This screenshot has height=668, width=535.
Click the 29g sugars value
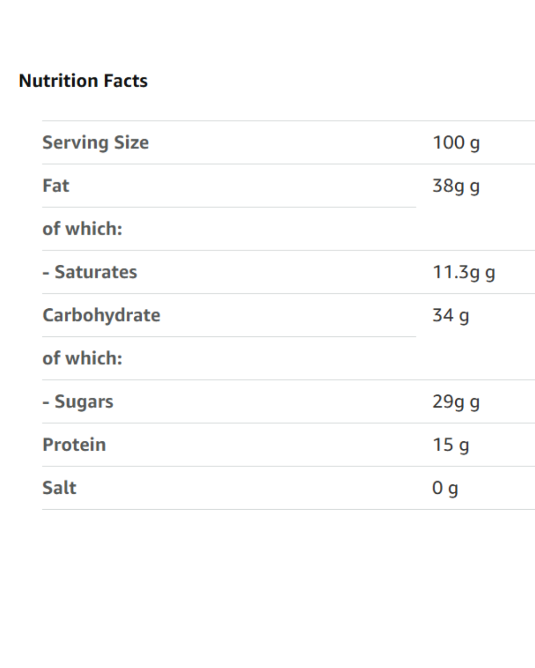pos(448,401)
